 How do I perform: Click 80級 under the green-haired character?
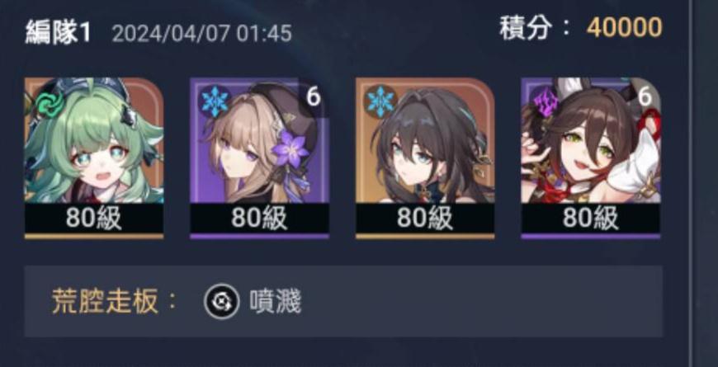pos(94,219)
